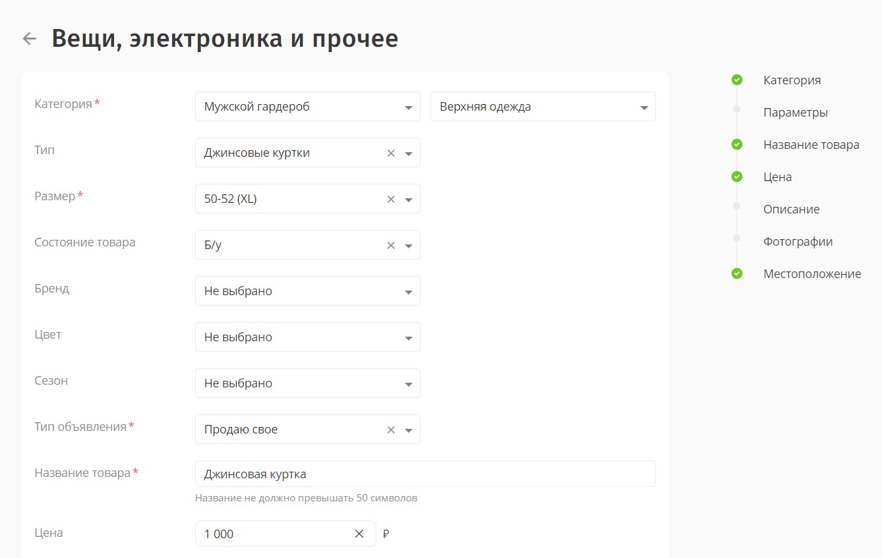This screenshot has width=882, height=558.
Task: Expand the Продаю свое dropdown arrow
Action: [409, 430]
